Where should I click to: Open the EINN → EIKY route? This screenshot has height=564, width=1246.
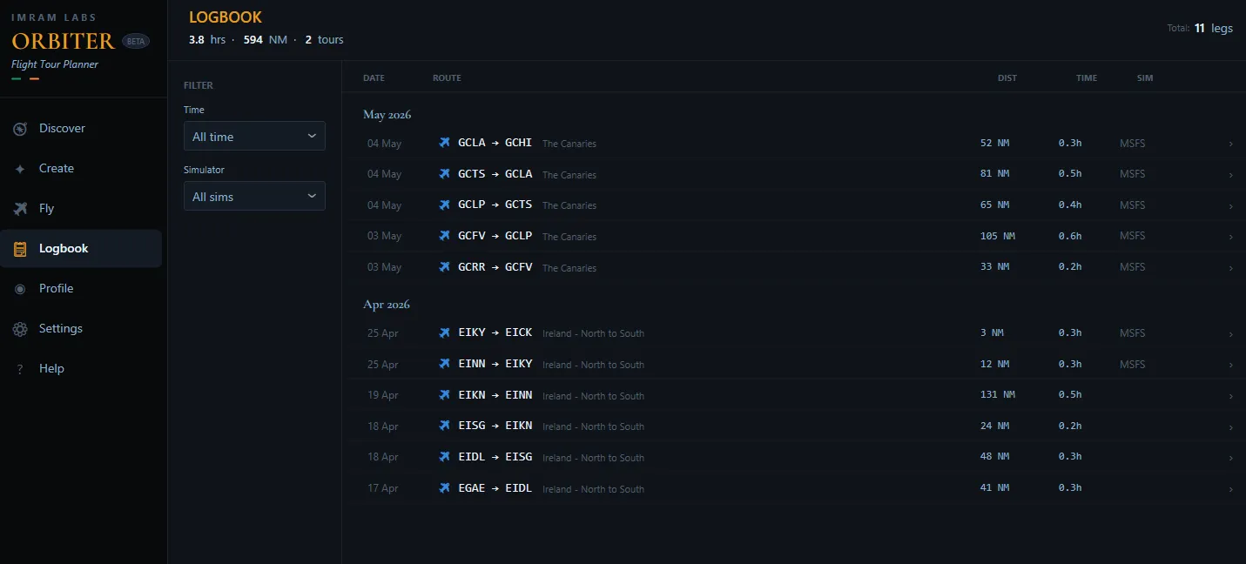click(495, 364)
